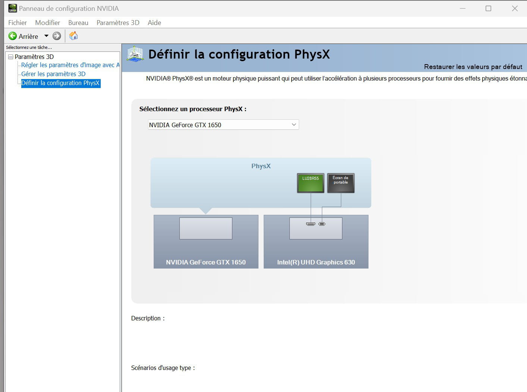The image size is (527, 392).
Task: Select Définir la configuration PhysX task
Action: point(60,83)
